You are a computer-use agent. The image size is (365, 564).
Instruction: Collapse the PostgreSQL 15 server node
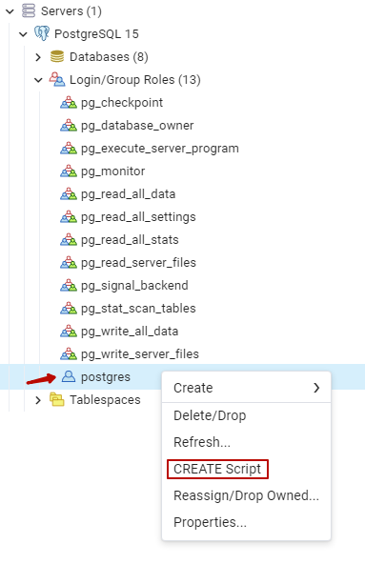23,34
